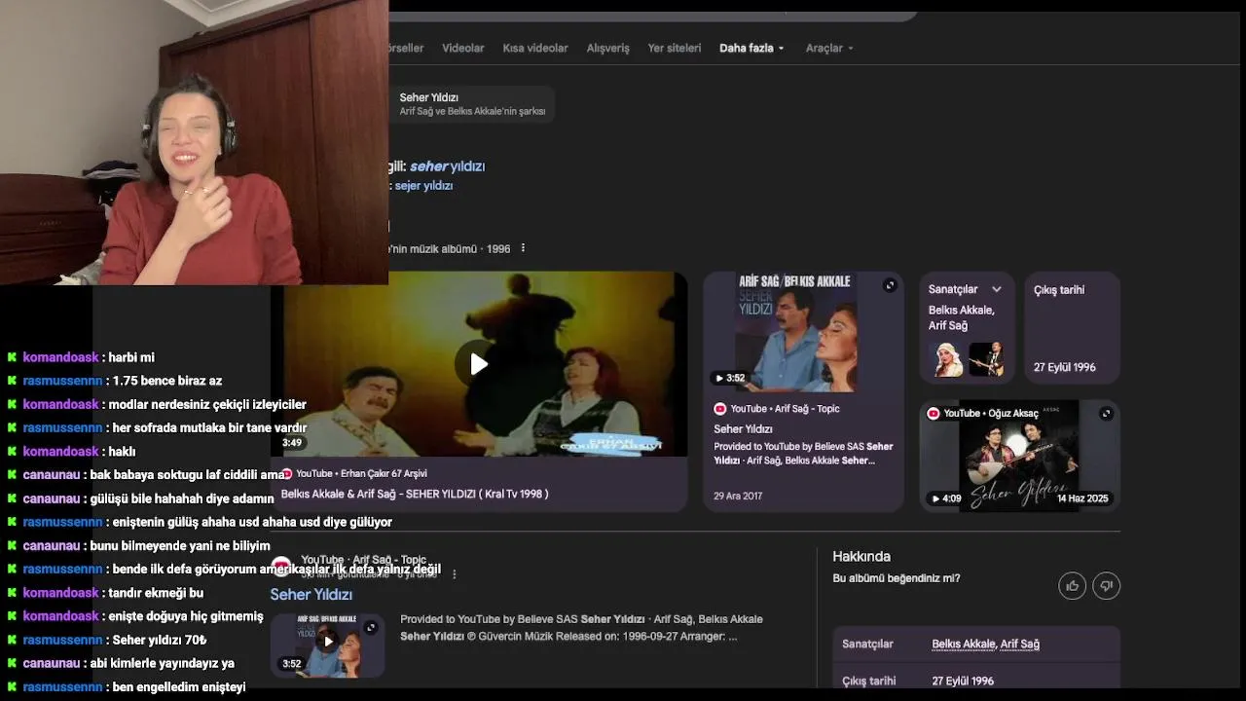Click chat message 'ben engelledim enişteyi'
Viewport: 1246px width, 701px height.
pos(179,686)
